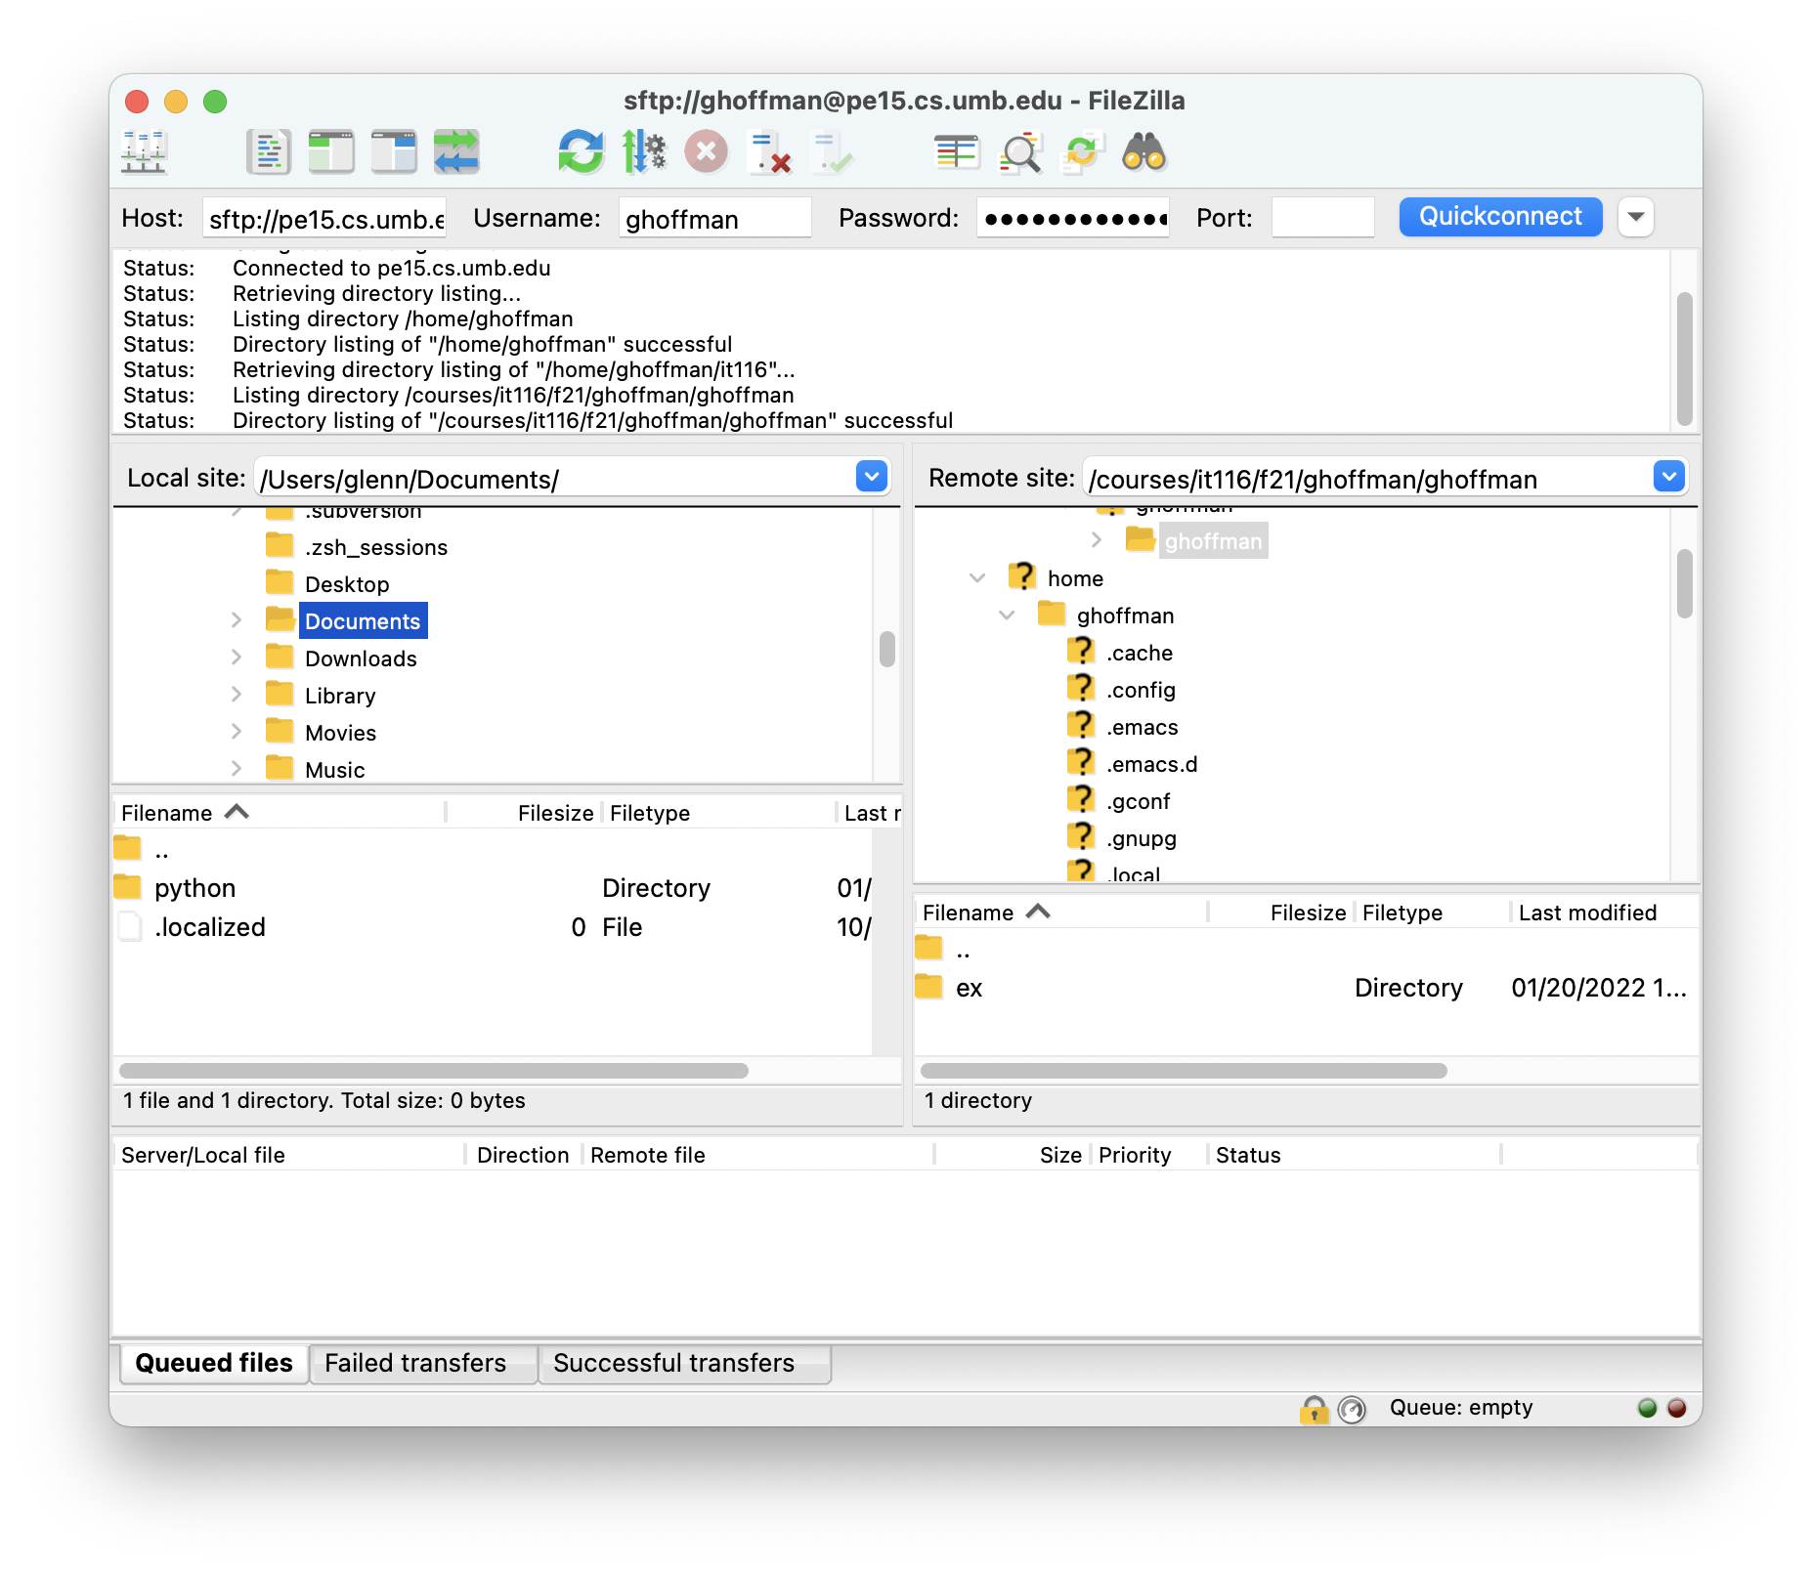Click the local file list horizontal scrollbar

[x=434, y=1071]
